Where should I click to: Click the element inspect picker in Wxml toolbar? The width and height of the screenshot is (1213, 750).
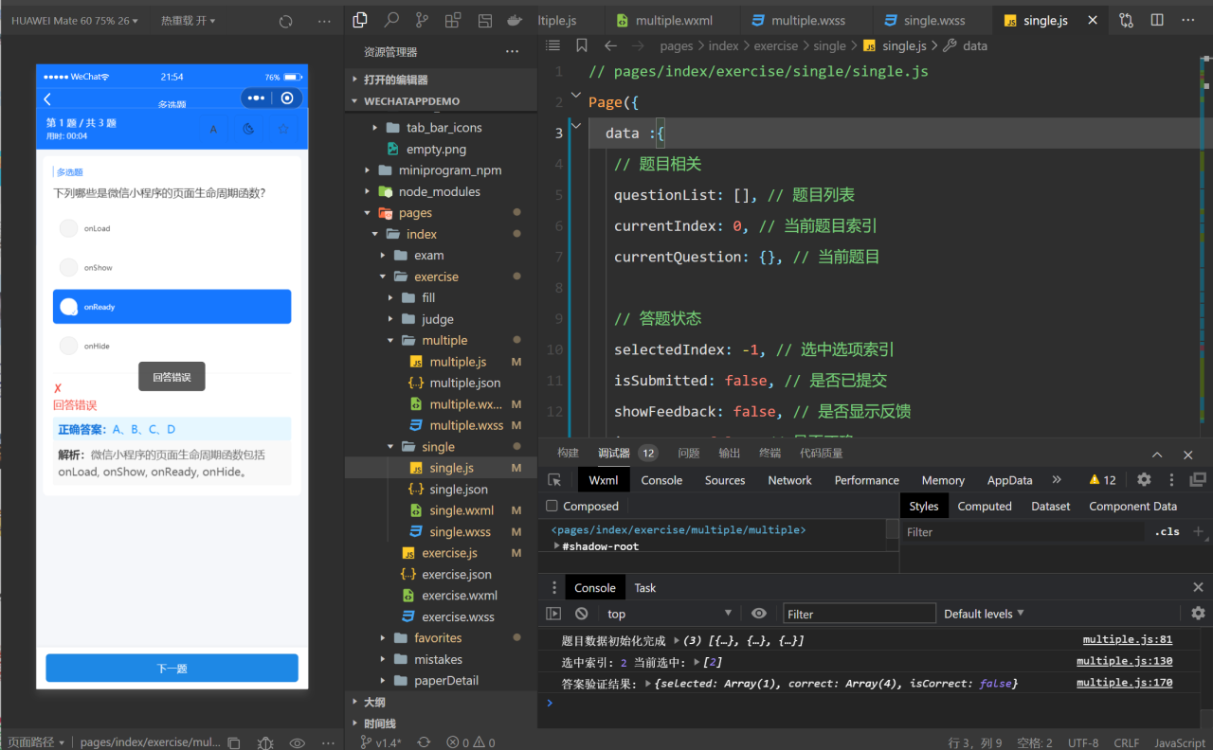555,480
